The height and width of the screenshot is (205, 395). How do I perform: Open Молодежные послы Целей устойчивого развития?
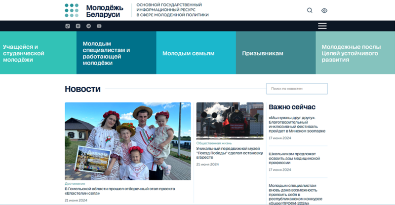(x=355, y=53)
